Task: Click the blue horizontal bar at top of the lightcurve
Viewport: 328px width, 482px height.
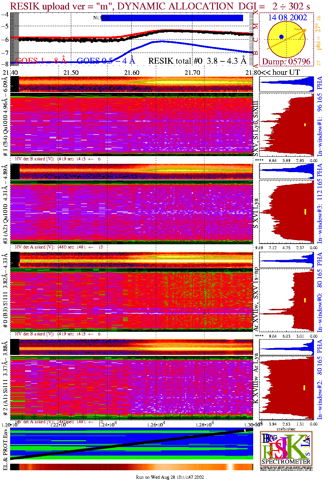Action: 172,18
